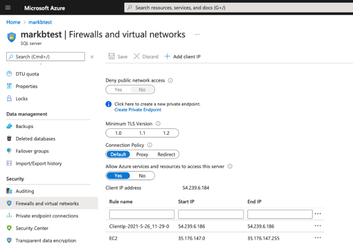Image resolution: width=353 pixels, height=243 pixels.
Task: Click the Discard X icon
Action: 137,56
